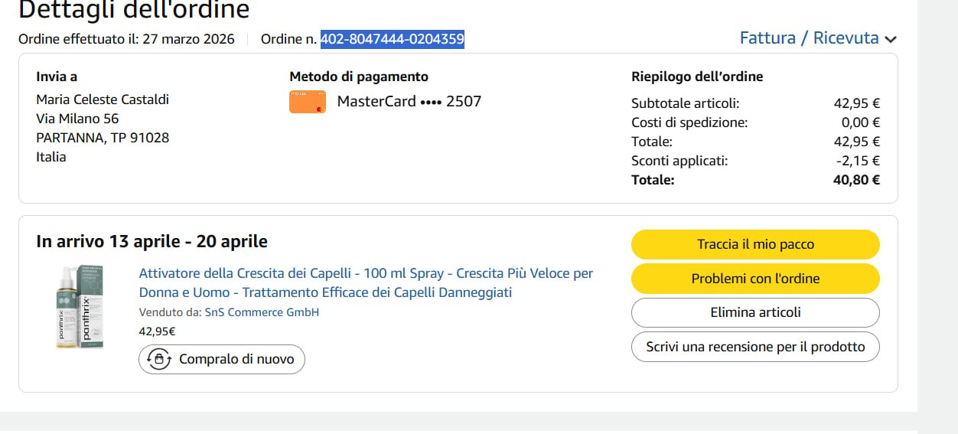
Task: Click the highlighted order number 402-8047444-0204359
Action: [x=392, y=39]
